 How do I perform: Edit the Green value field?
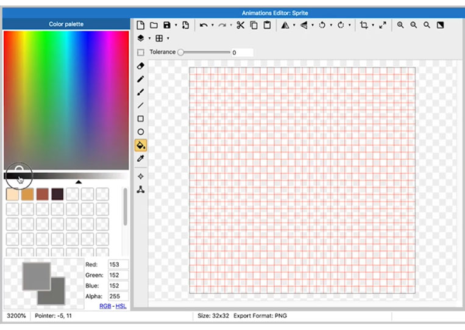118,275
